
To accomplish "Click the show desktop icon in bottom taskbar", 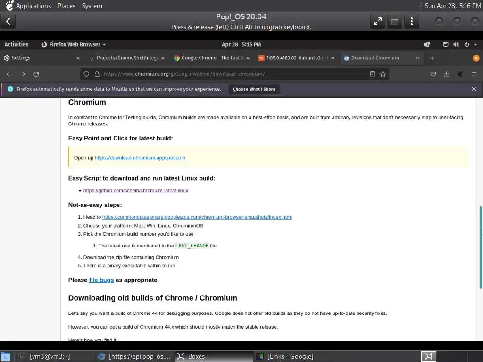I will pos(6,357).
